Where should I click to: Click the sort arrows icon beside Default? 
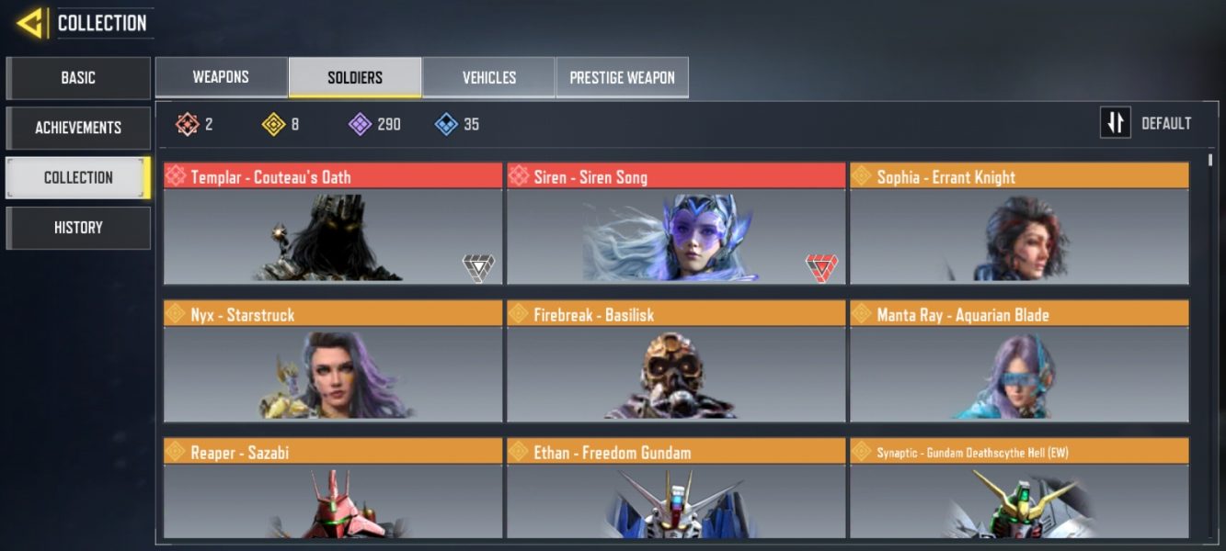pos(1116,123)
